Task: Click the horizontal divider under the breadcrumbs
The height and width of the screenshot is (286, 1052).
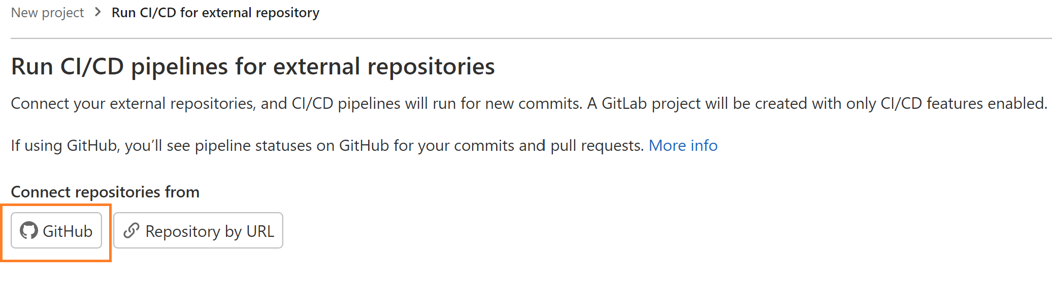Action: [x=531, y=38]
